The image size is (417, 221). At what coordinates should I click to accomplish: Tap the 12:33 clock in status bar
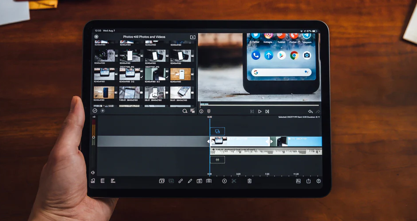(98, 31)
